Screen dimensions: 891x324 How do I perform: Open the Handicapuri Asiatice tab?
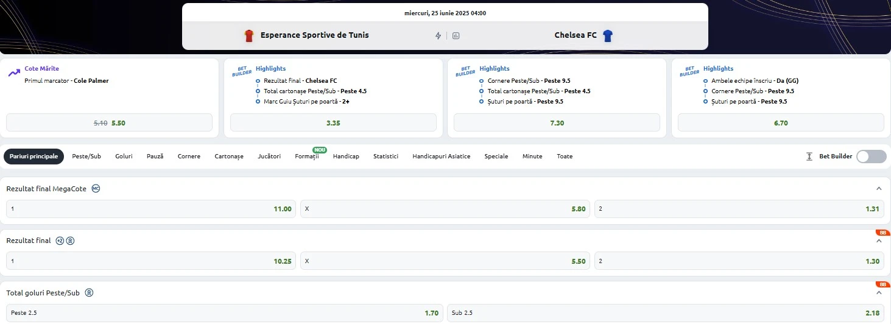pos(441,157)
